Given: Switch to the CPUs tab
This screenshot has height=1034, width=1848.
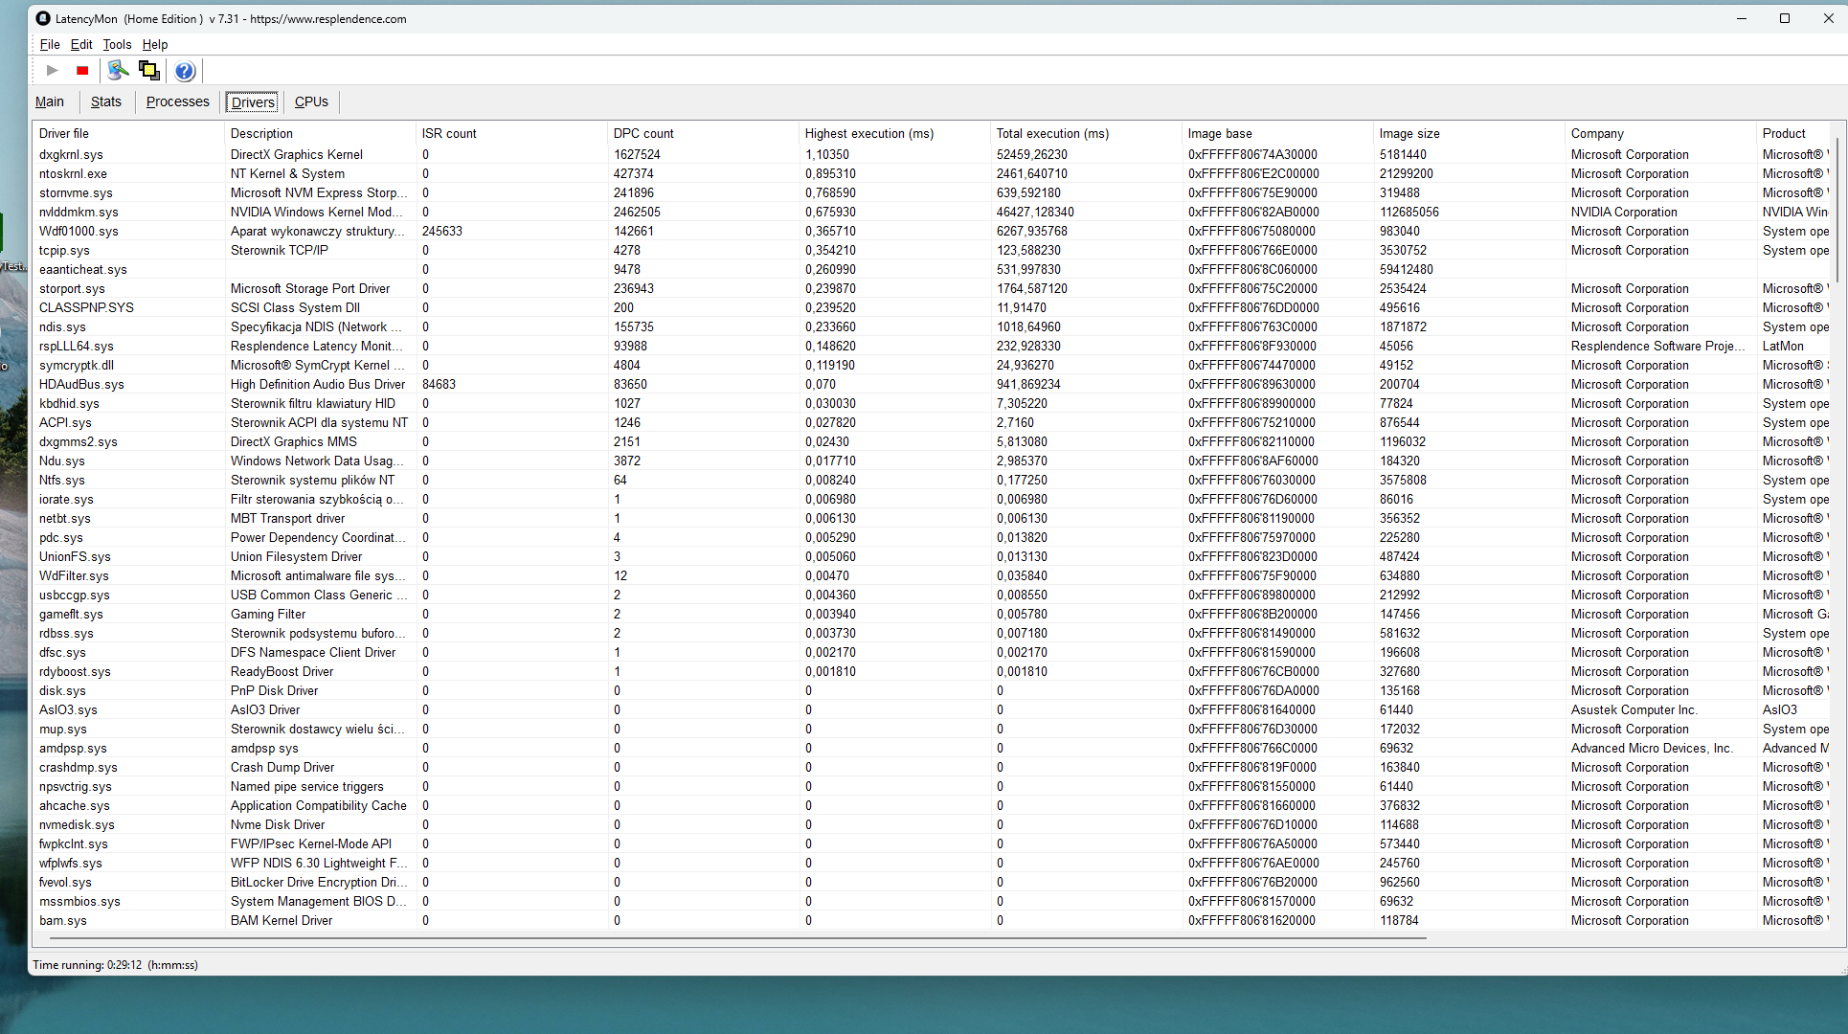Looking at the screenshot, I should pyautogui.click(x=311, y=101).
